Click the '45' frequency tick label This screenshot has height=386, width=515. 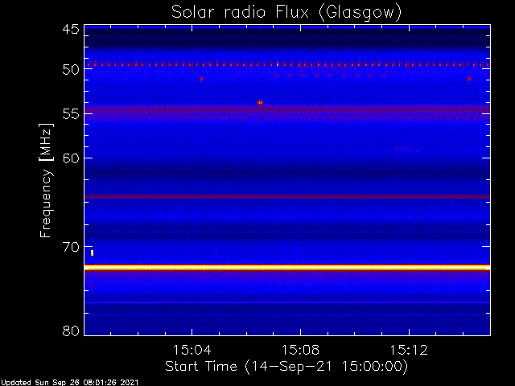tap(71, 29)
